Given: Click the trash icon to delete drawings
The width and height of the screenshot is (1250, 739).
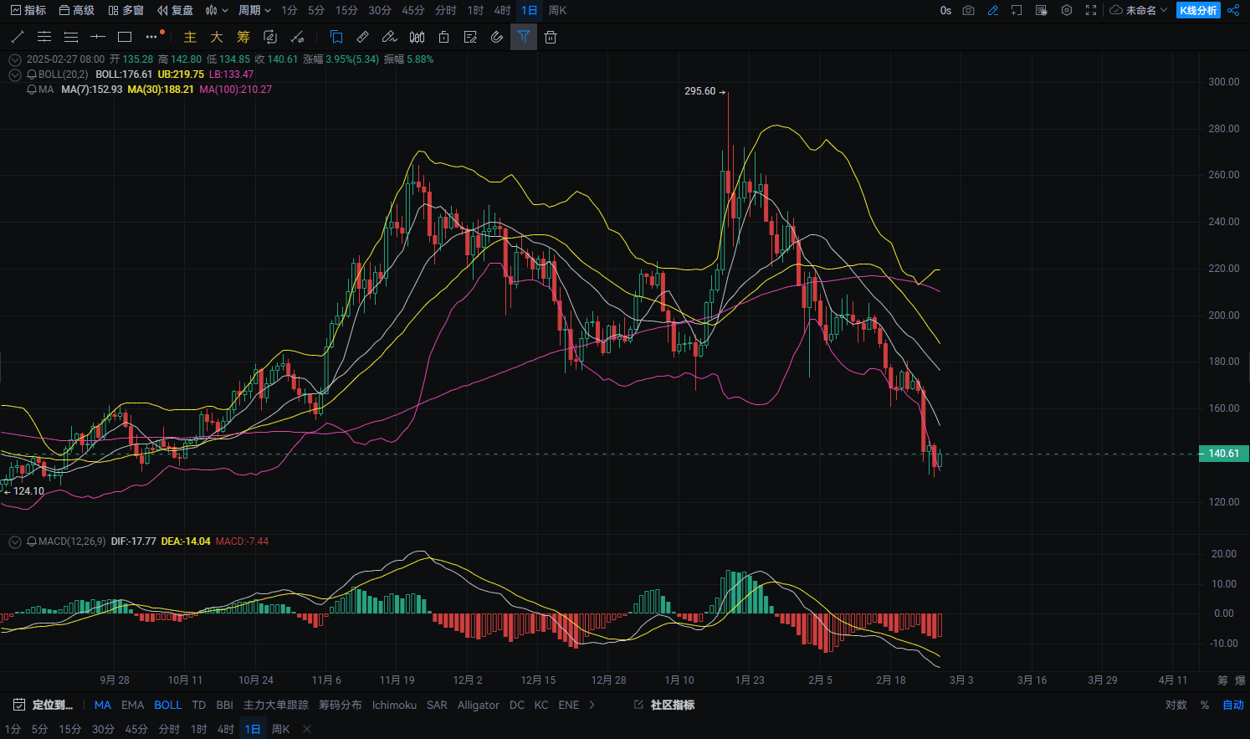Looking at the screenshot, I should point(550,37).
